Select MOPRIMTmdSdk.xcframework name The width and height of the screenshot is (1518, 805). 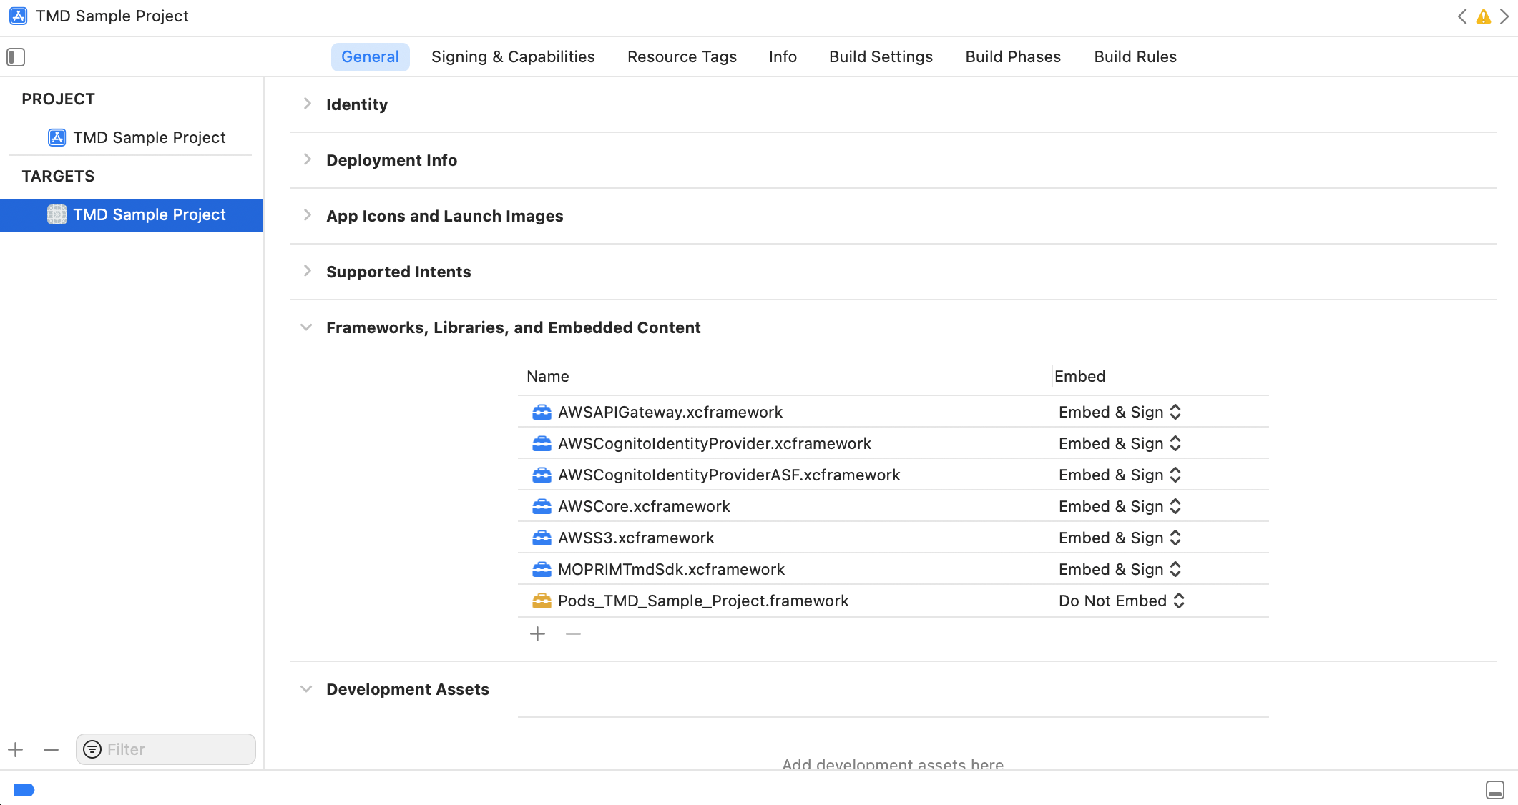coord(671,569)
